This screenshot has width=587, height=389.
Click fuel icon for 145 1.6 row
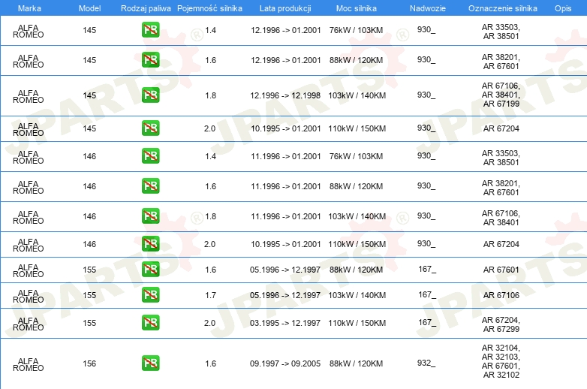[150, 60]
